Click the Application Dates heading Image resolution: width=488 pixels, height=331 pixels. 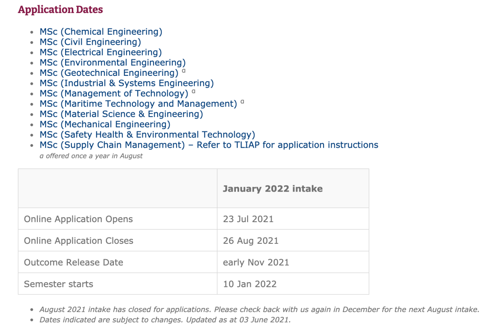click(x=60, y=9)
